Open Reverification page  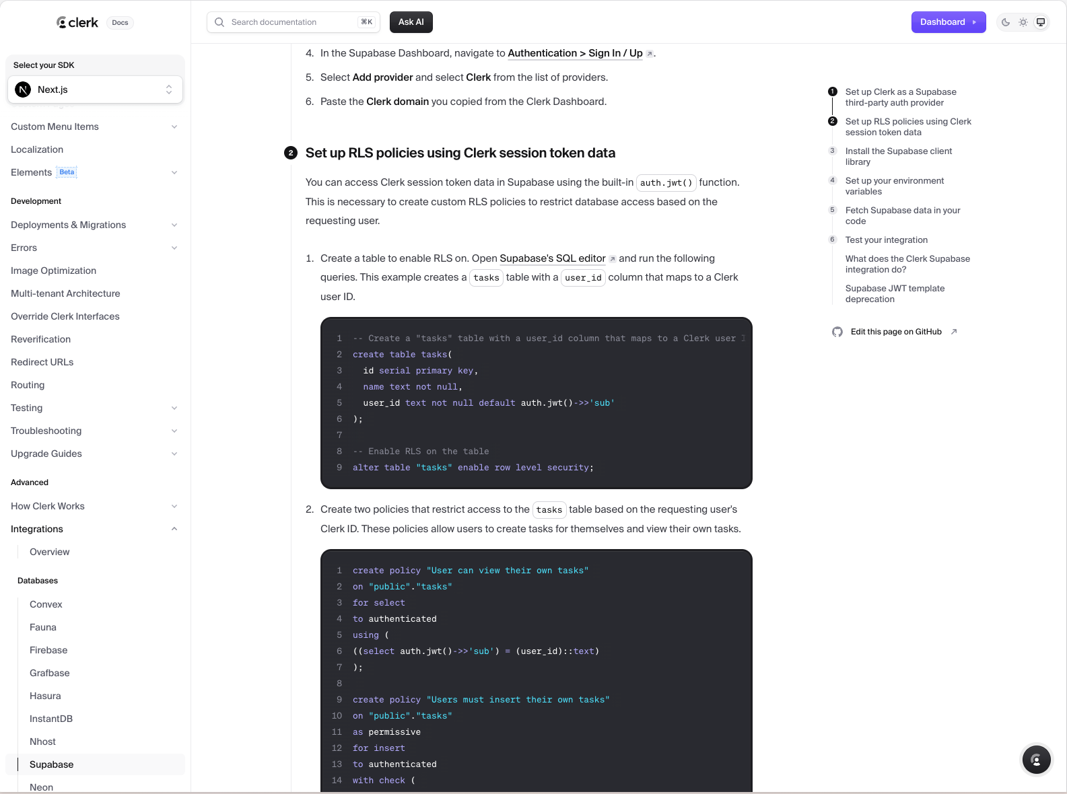click(40, 339)
